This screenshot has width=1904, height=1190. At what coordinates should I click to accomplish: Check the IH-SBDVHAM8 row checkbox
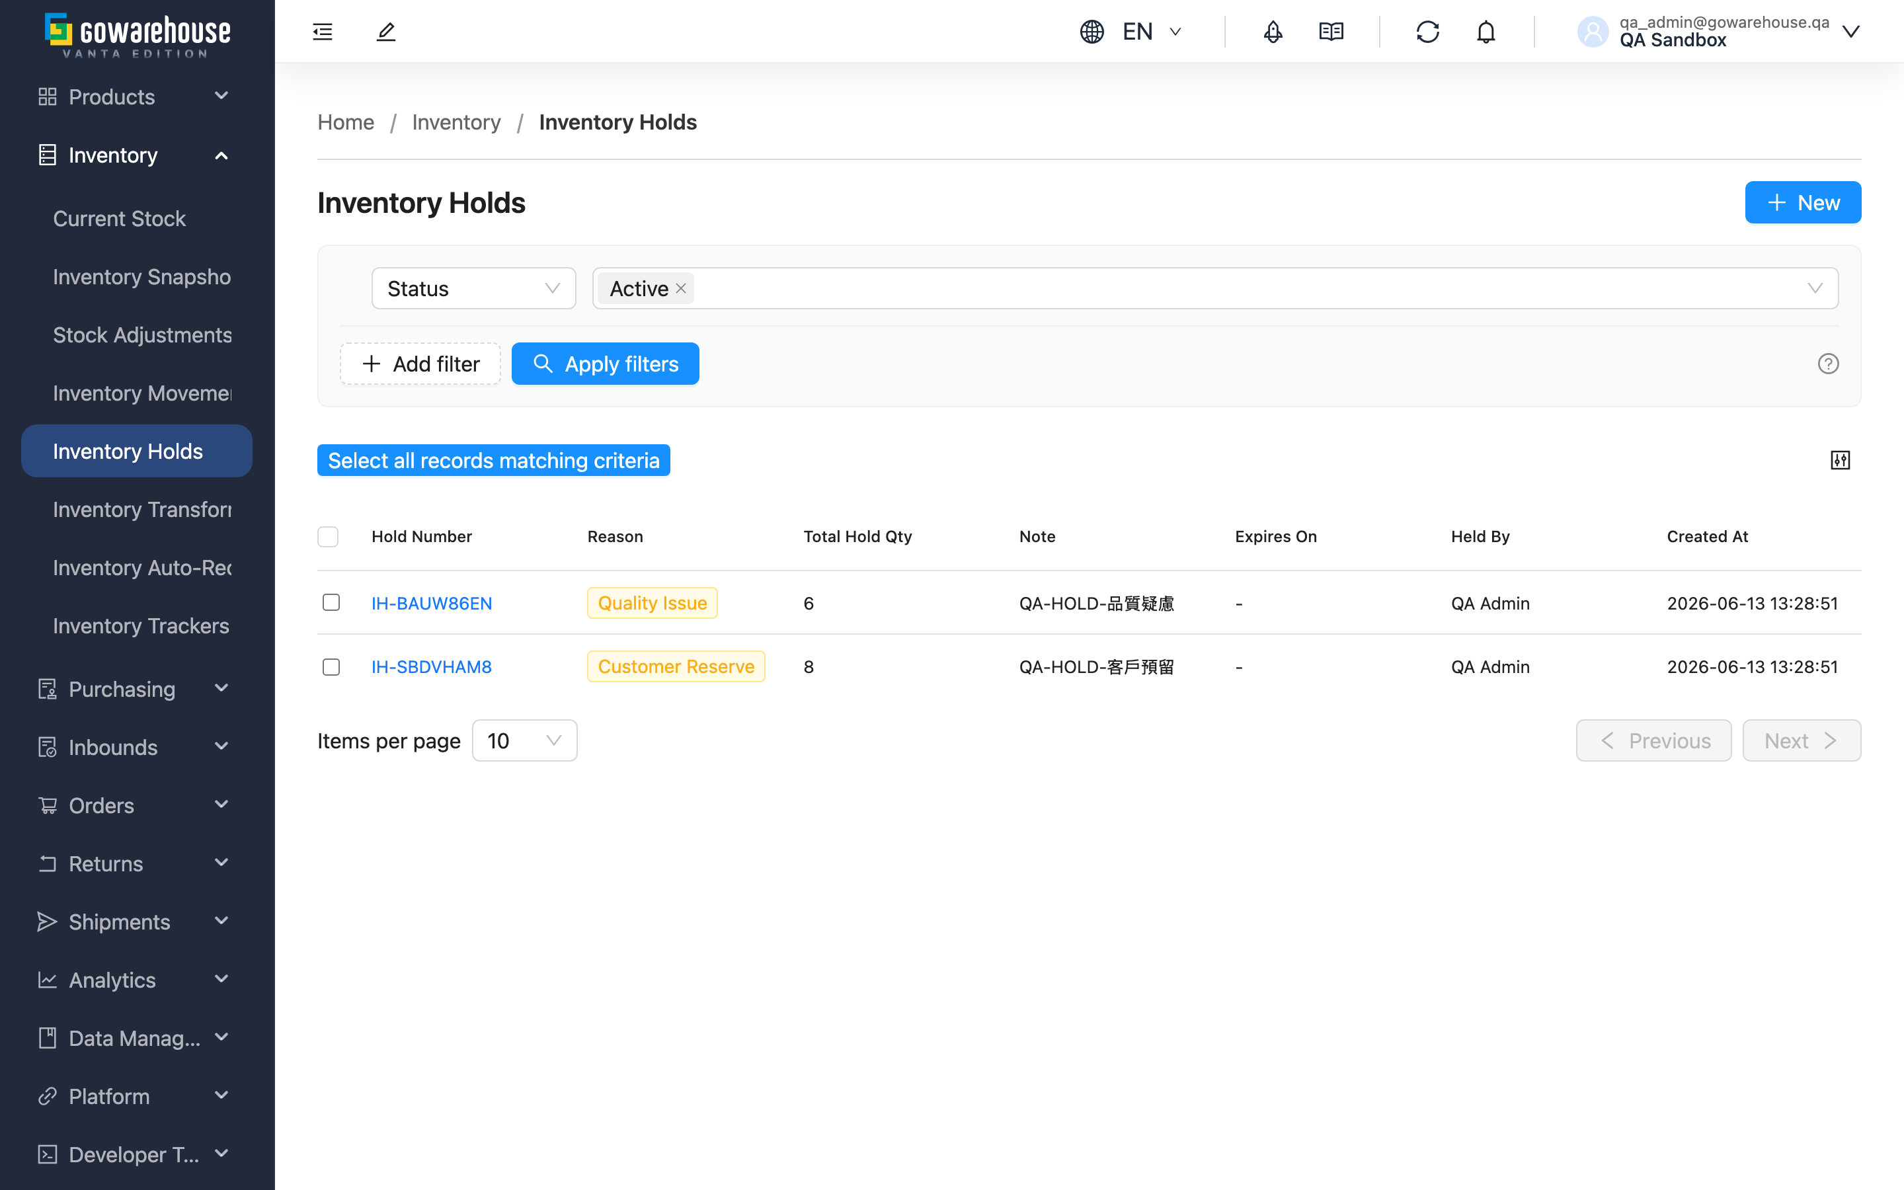tap(331, 666)
